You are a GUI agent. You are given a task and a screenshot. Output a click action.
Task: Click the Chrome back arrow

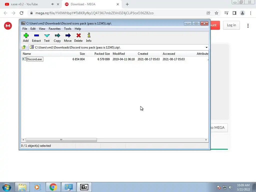[x=5, y=13]
